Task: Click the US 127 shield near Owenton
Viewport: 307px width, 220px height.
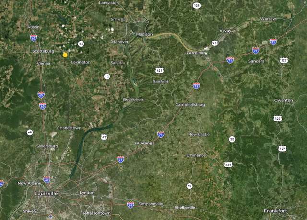Action: 277,118
